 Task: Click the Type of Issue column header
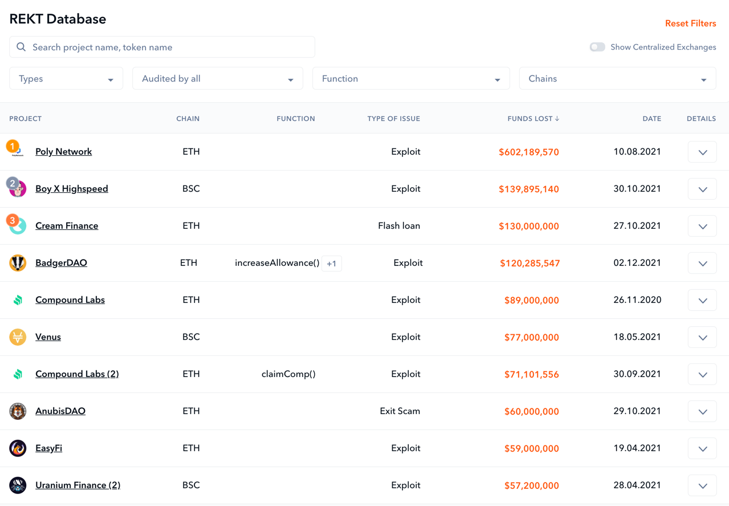(x=393, y=119)
